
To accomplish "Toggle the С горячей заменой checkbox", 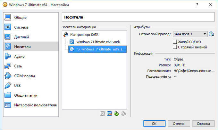I will 175,47.
